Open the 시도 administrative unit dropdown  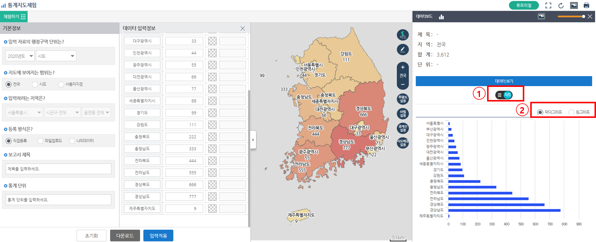(56, 56)
